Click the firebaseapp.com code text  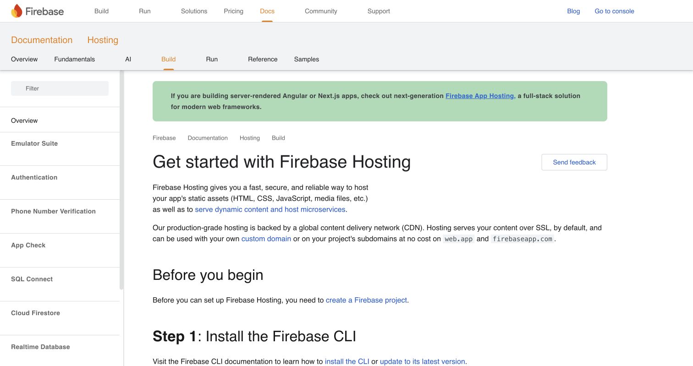coord(522,239)
